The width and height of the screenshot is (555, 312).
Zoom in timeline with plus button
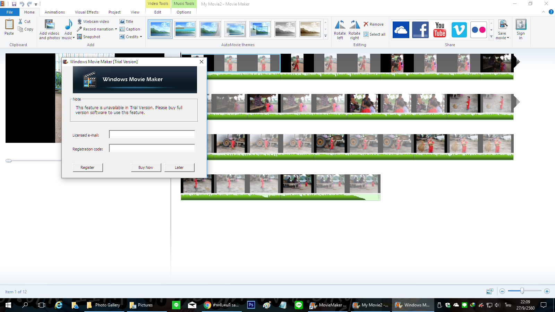[547, 291]
